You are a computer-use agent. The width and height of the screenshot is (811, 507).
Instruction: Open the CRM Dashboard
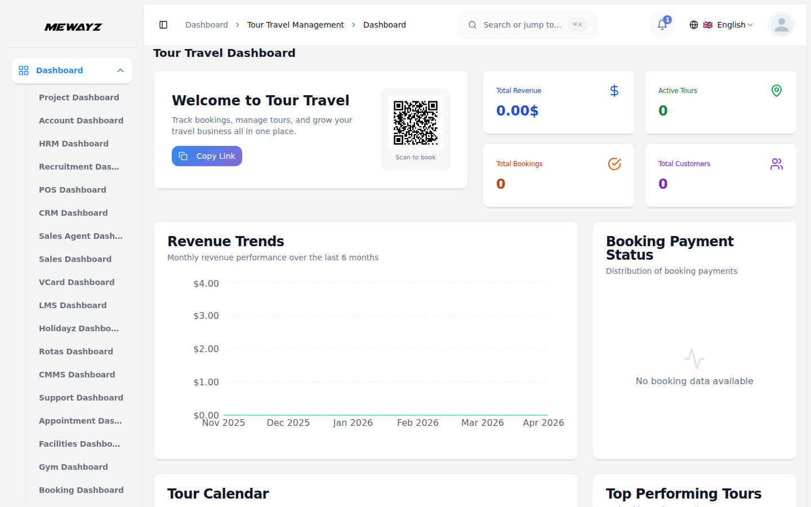(73, 213)
